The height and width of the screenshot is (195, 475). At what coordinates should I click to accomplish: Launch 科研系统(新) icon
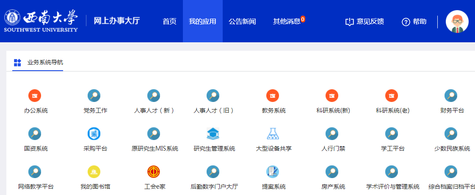[332, 96]
